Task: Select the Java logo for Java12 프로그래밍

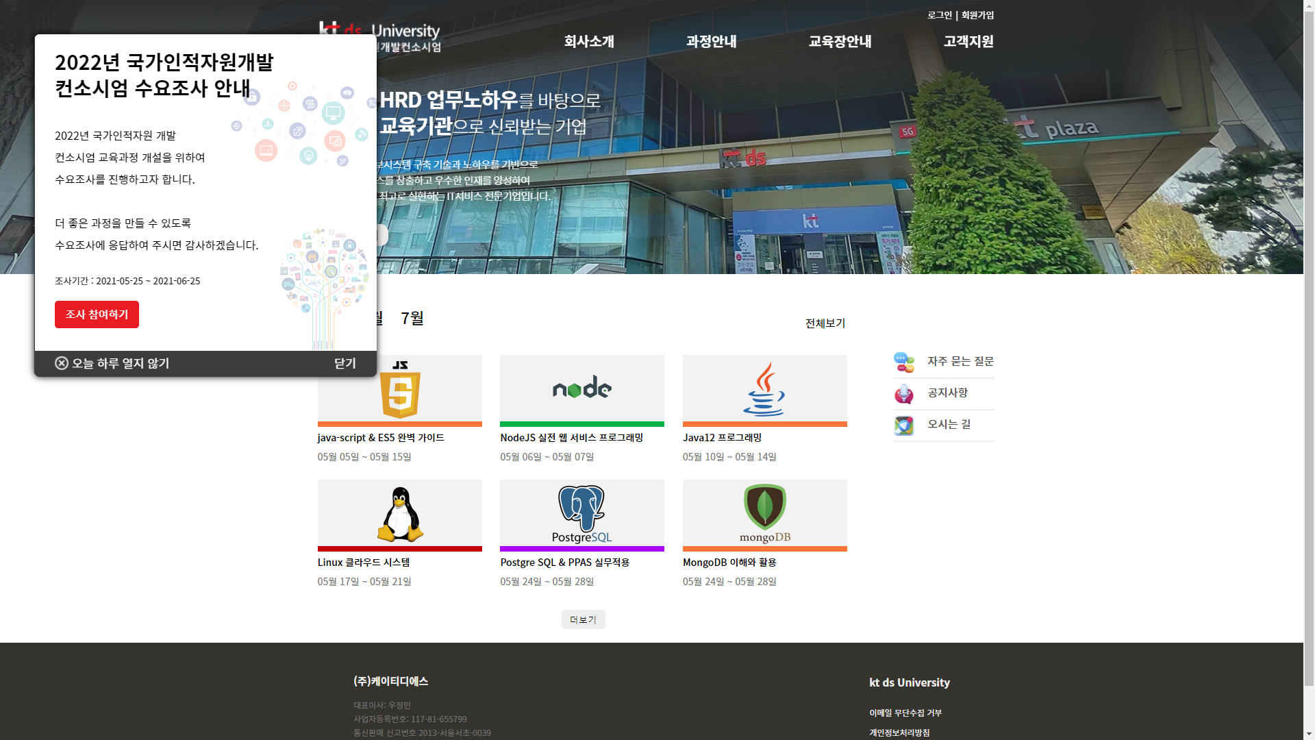Action: click(764, 390)
